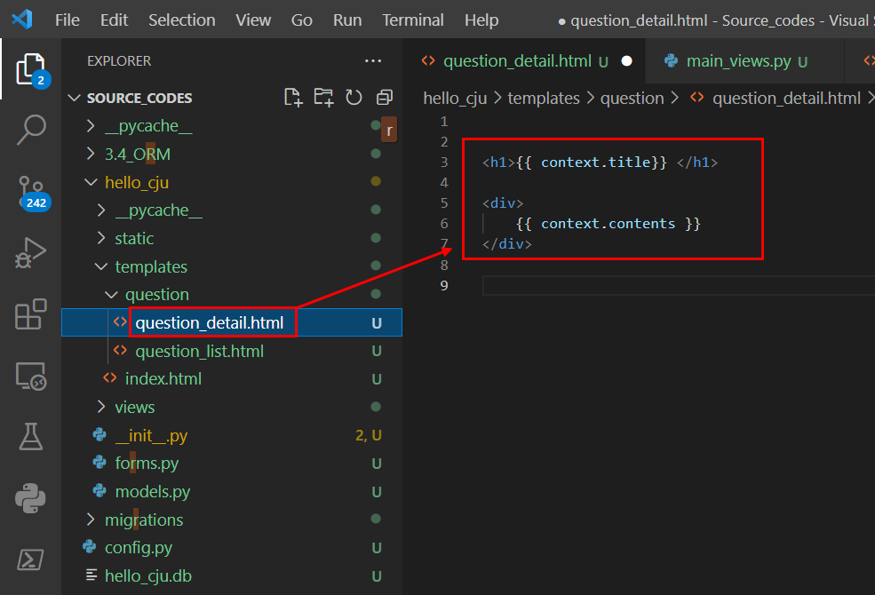Expand the migrations folder
The height and width of the screenshot is (595, 875).
click(91, 520)
